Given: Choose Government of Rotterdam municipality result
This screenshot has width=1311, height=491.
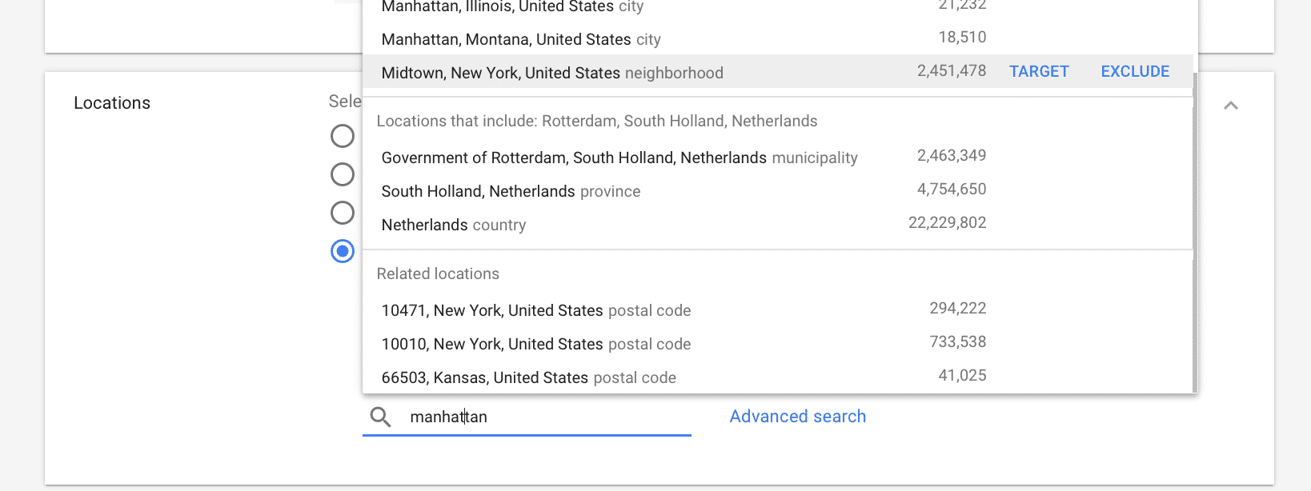Looking at the screenshot, I should pyautogui.click(x=778, y=157).
